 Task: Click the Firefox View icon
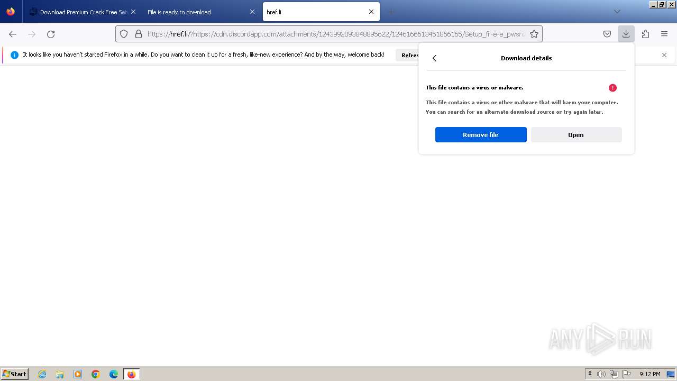11,12
